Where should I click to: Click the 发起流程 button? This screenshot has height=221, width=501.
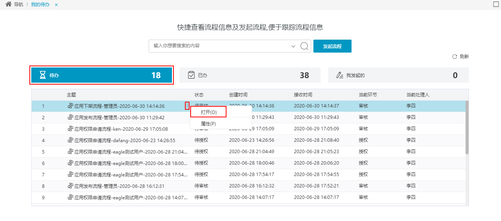click(x=332, y=46)
